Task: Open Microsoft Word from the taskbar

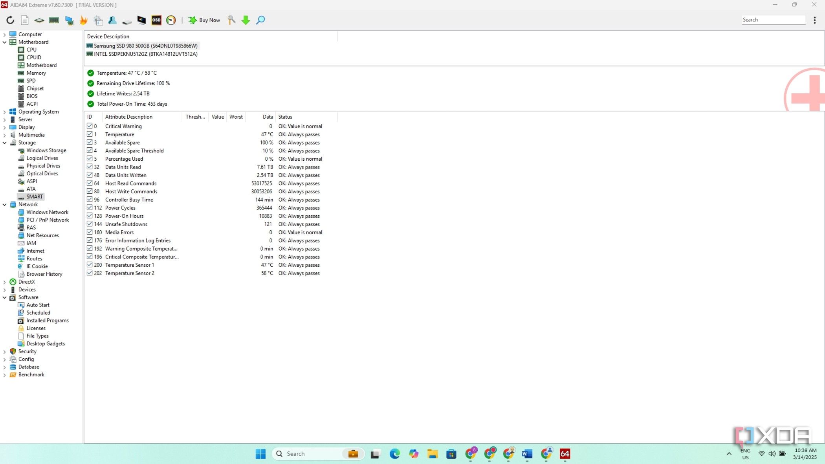Action: (527, 454)
